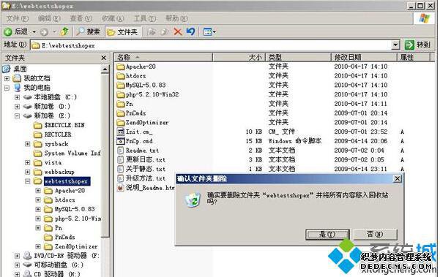
Task: Click the blue Undo toolbar icon
Action: [190, 31]
